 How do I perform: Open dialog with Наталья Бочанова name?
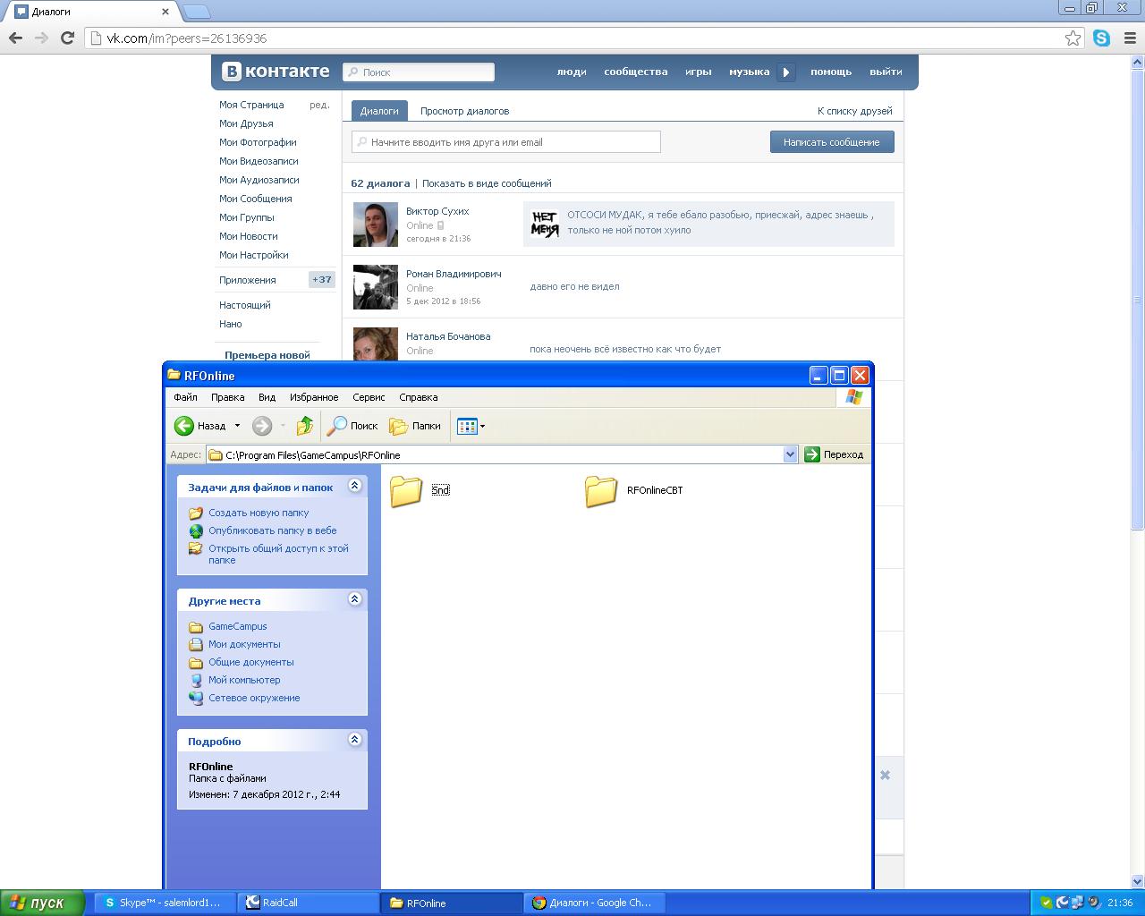448,336
